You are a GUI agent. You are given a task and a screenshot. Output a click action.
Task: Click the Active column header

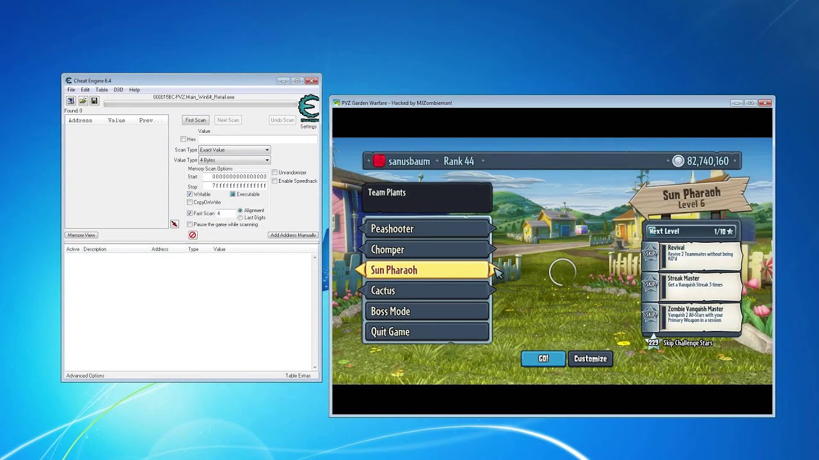[x=73, y=249]
